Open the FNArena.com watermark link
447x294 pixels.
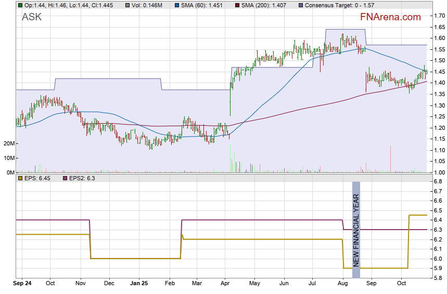tap(390, 17)
